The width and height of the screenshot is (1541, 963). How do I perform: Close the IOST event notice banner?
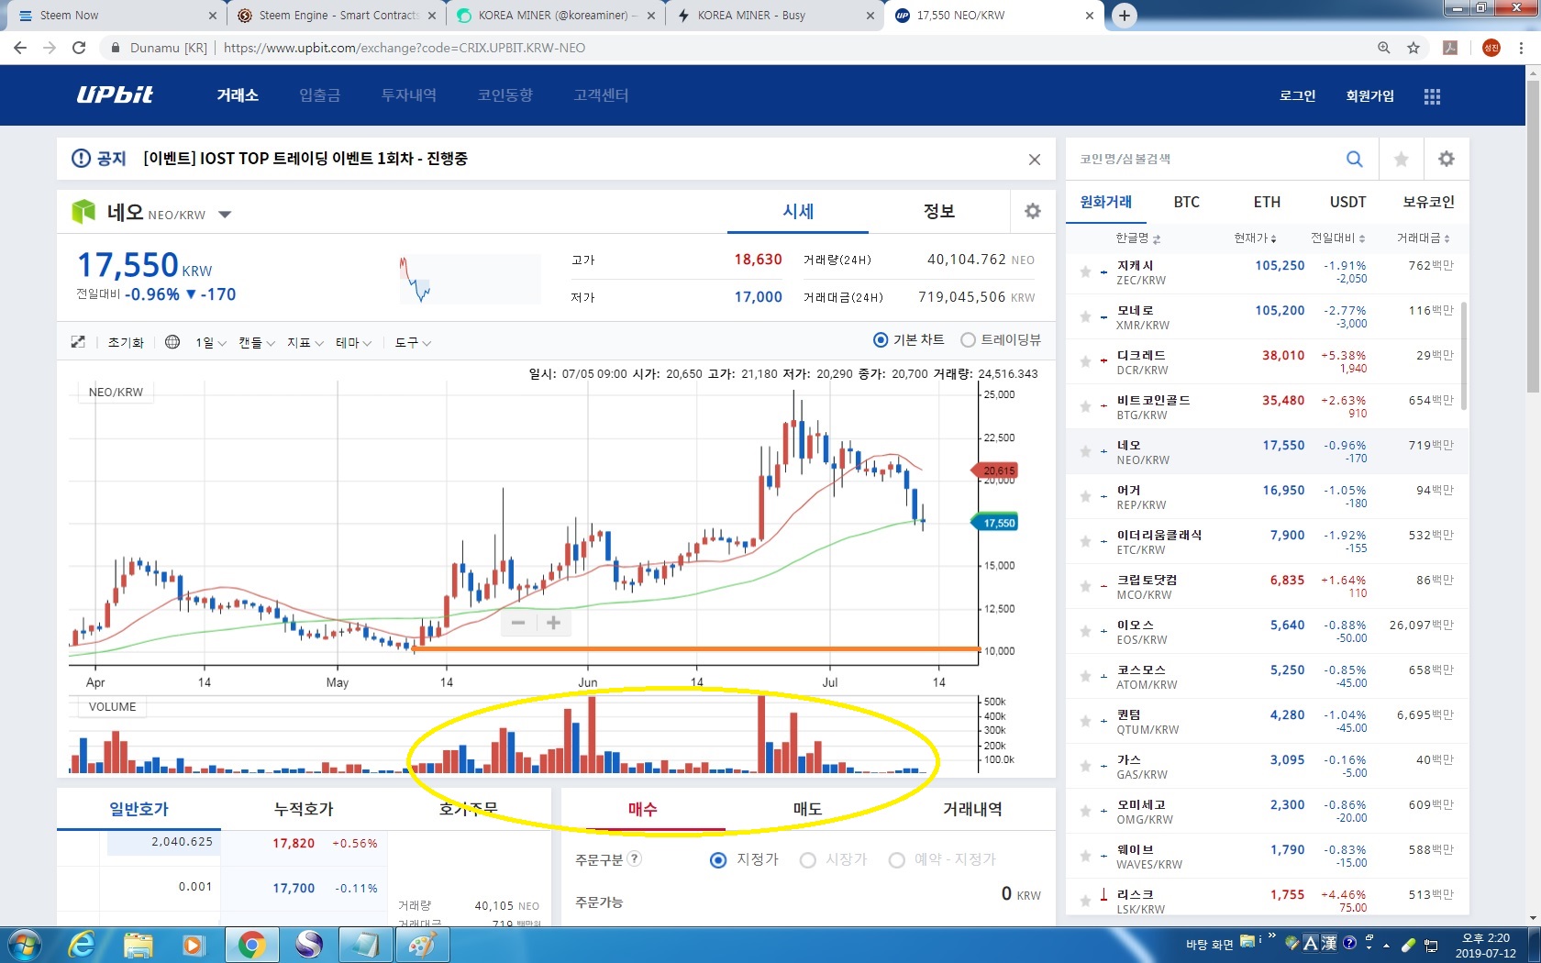click(1035, 160)
